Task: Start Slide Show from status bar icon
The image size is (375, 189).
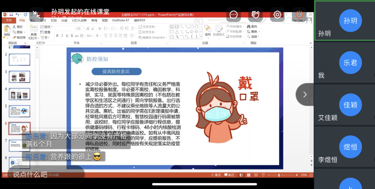Action: click(x=263, y=175)
